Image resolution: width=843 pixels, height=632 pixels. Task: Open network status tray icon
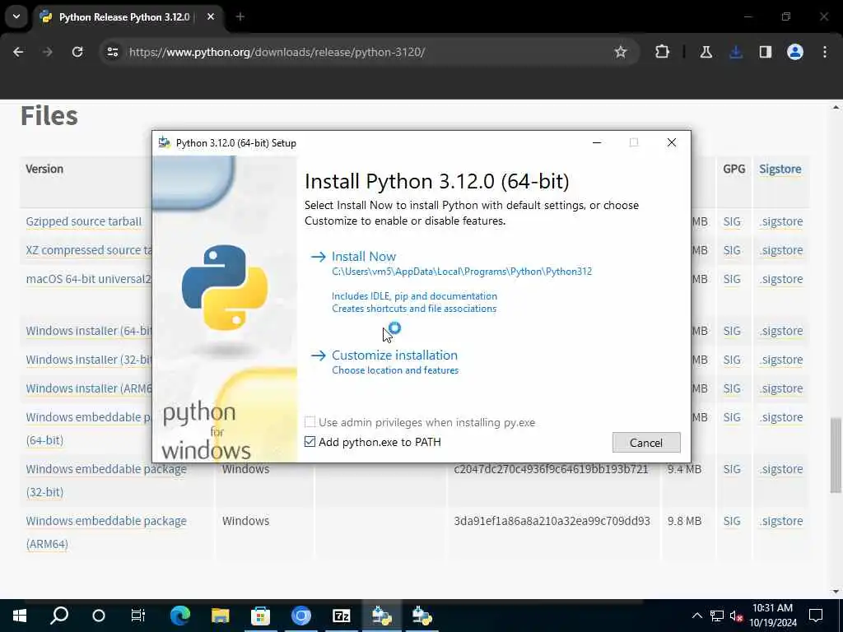[x=717, y=616]
